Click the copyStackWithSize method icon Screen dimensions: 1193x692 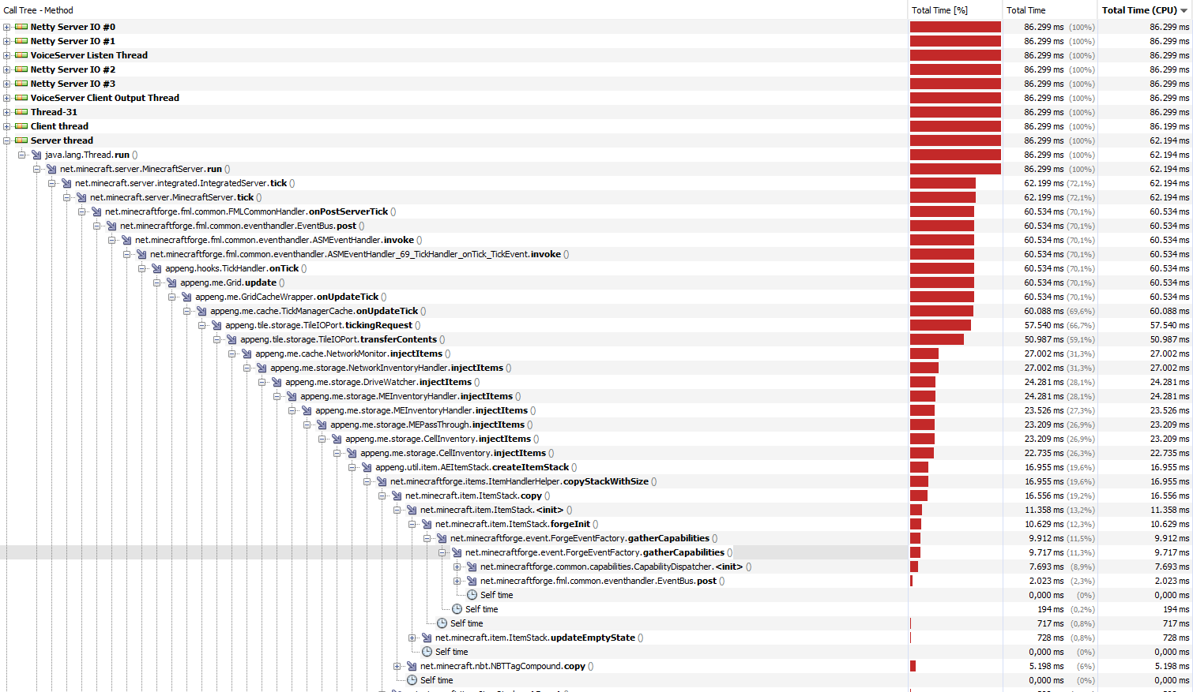(382, 481)
